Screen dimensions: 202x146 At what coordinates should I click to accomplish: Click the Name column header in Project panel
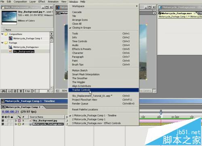27,30
